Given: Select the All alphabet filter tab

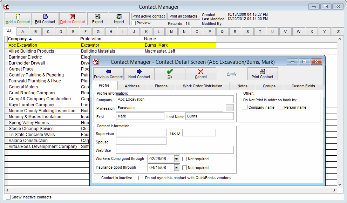Looking at the screenshot, I should pos(9,31).
